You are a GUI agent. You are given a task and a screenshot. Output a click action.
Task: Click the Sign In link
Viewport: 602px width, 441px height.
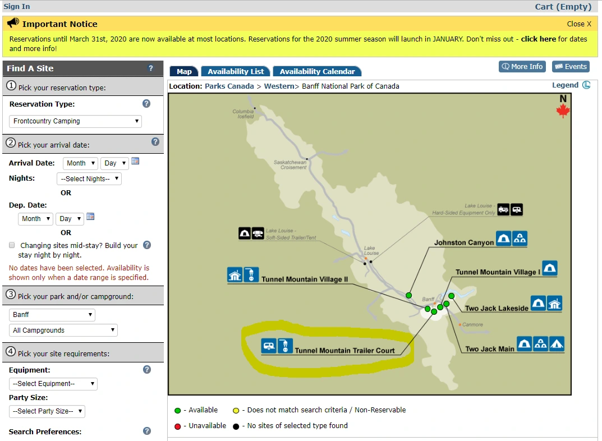pyautogui.click(x=17, y=7)
